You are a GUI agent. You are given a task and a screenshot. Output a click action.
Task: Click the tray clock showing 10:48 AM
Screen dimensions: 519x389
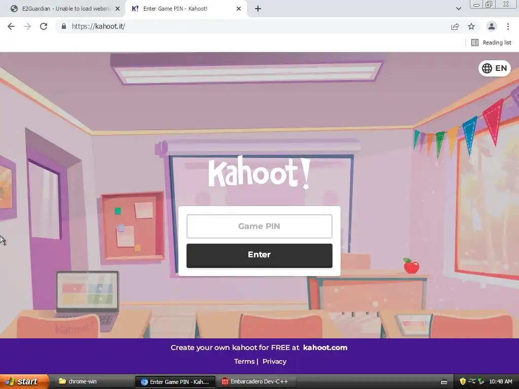click(x=500, y=381)
